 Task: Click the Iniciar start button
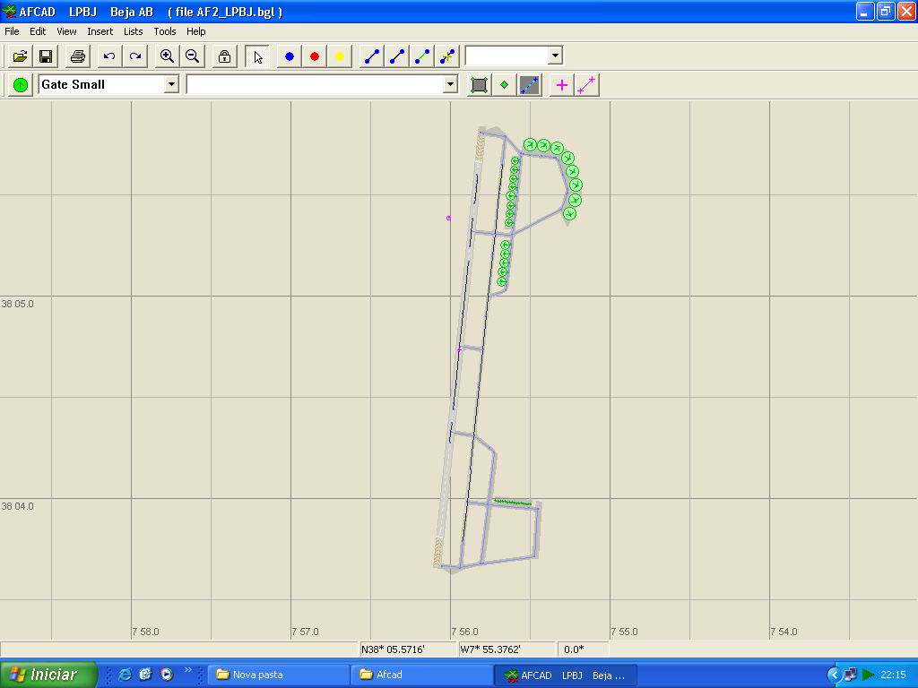[48, 675]
